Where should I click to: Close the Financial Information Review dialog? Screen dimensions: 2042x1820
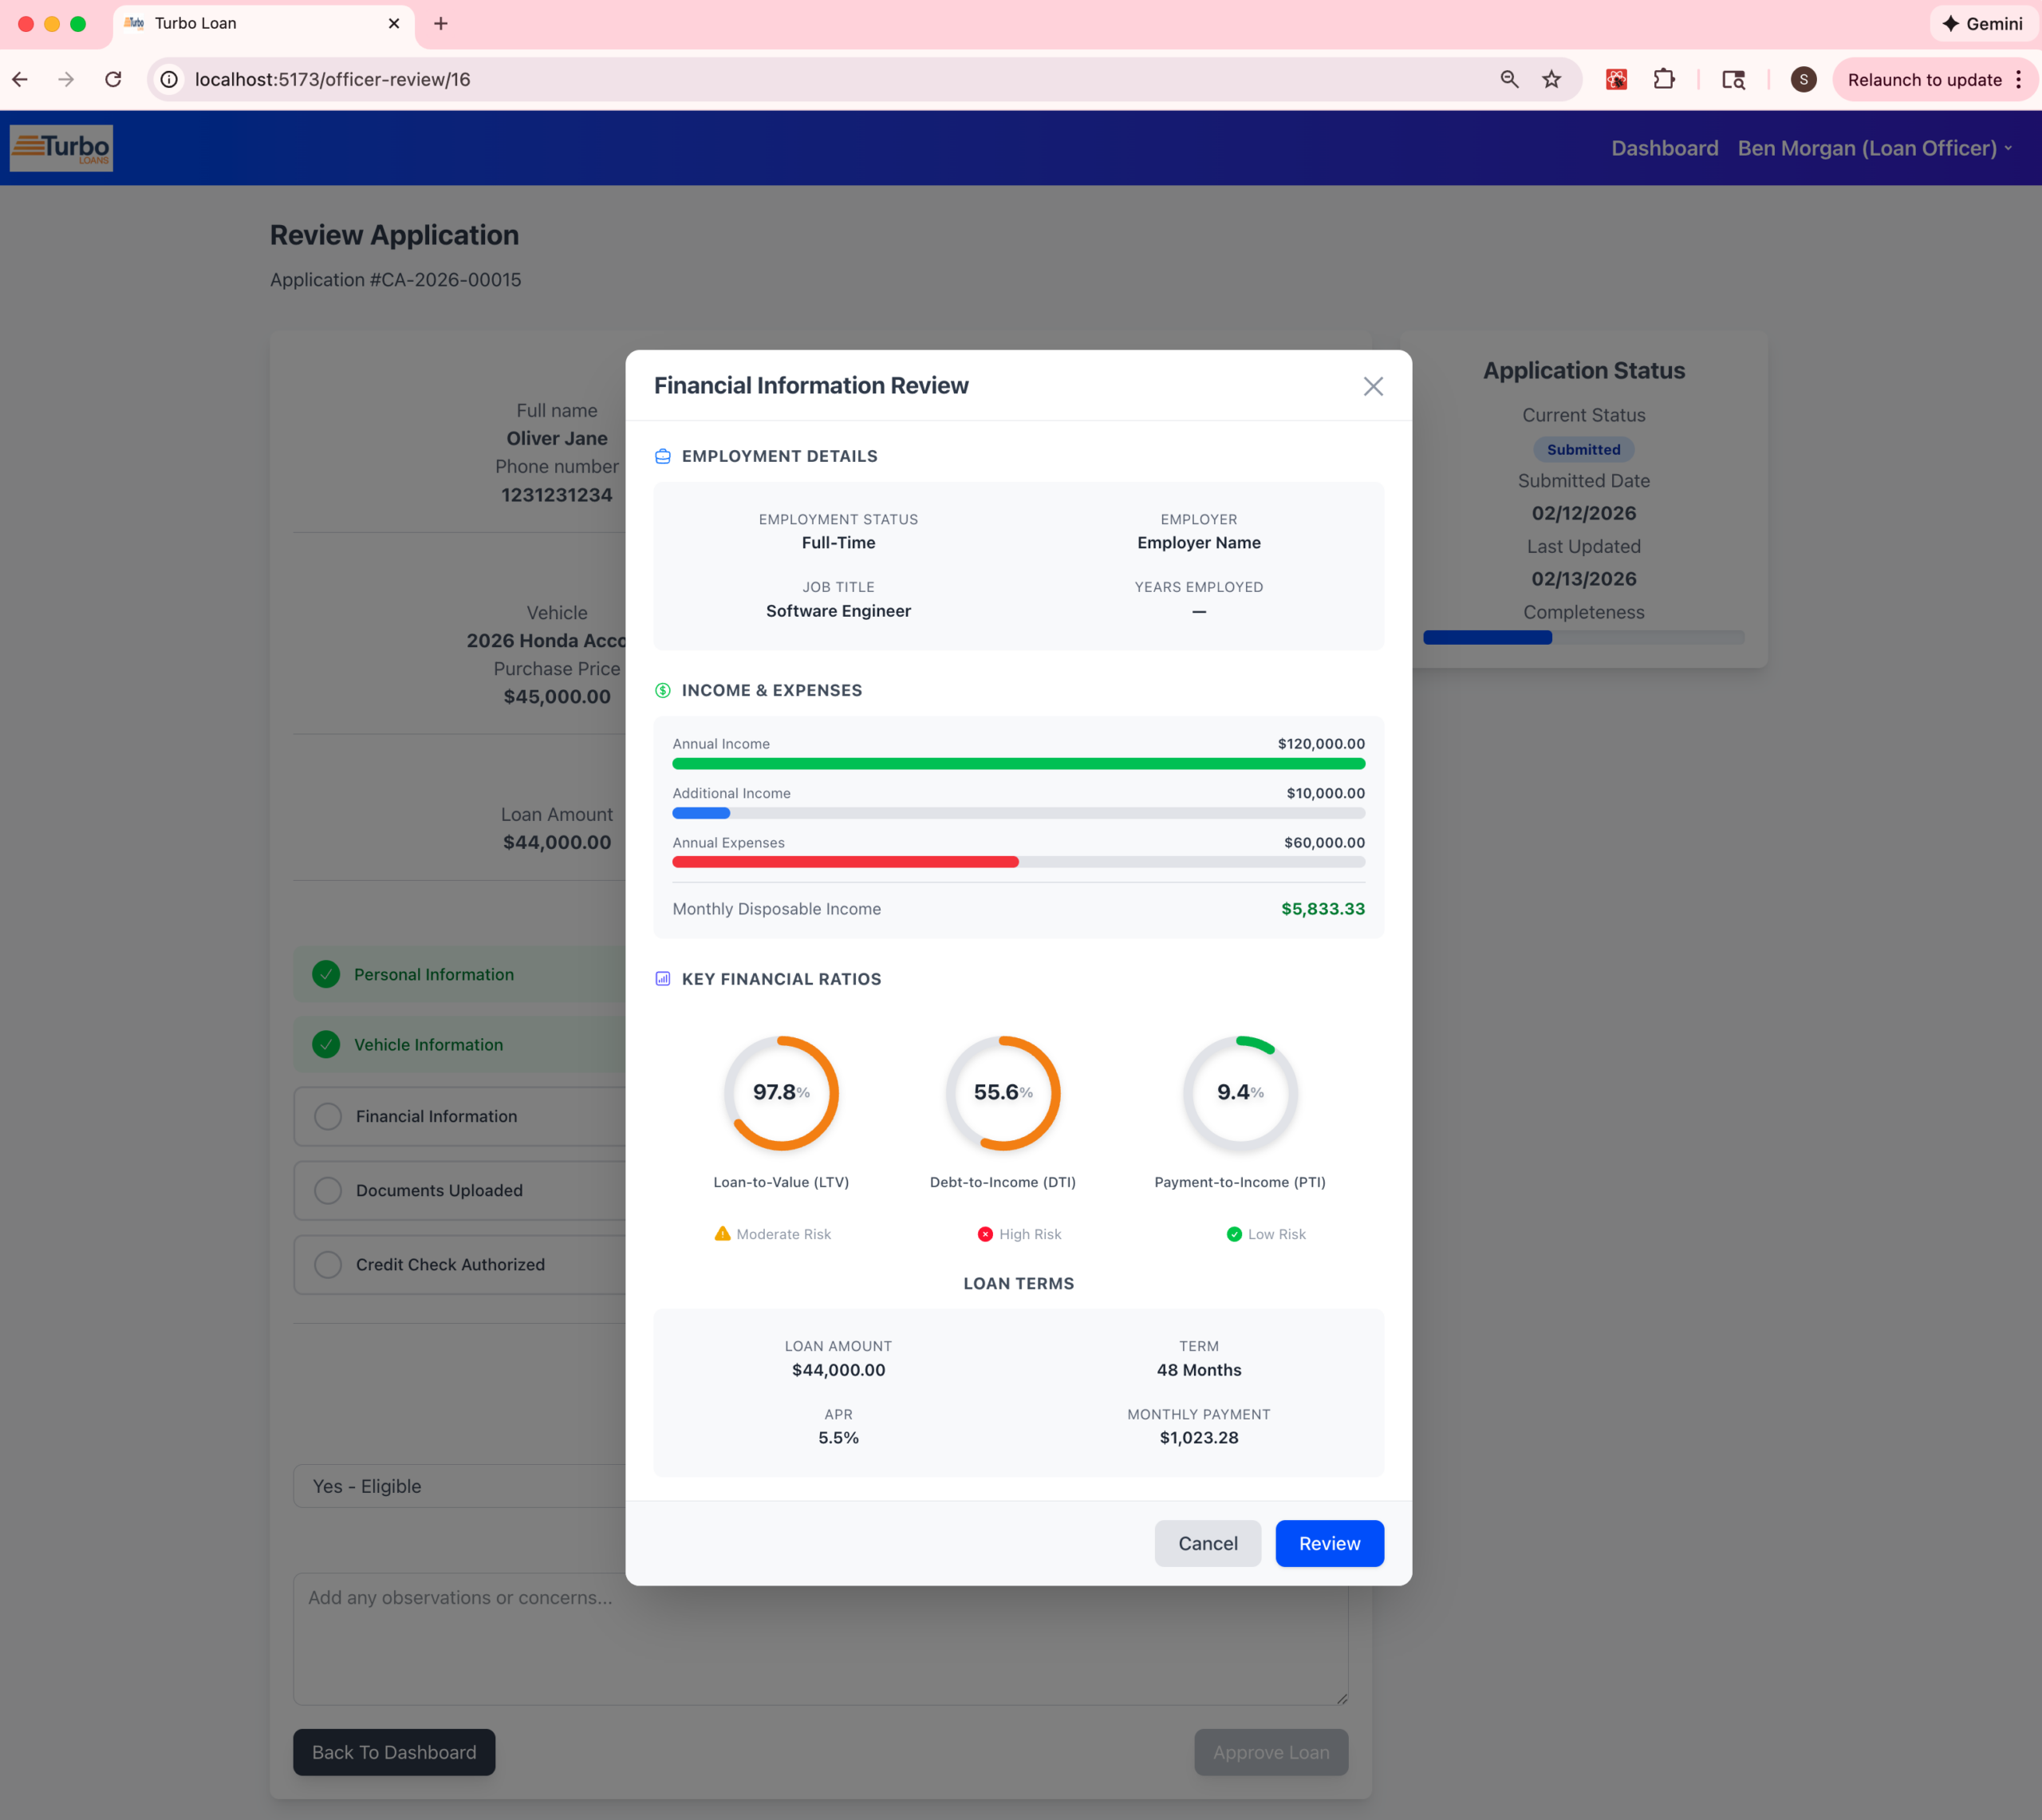(1372, 387)
